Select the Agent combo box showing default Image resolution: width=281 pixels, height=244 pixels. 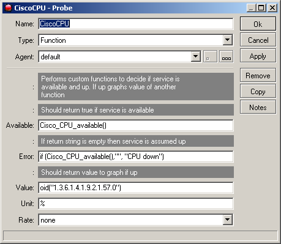point(120,56)
